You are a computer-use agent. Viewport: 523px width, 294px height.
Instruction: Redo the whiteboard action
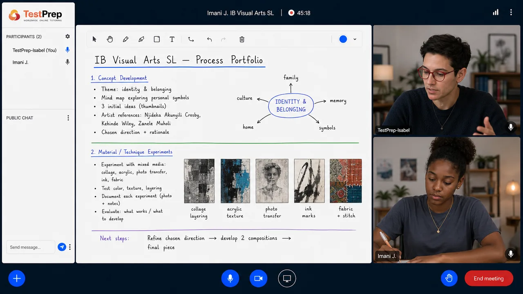tap(223, 39)
